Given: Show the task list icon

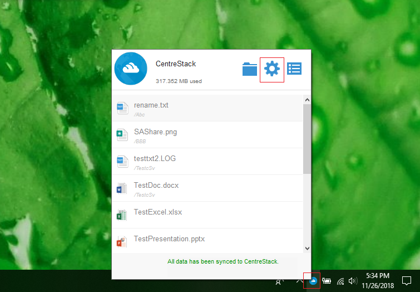Looking at the screenshot, I should click(x=294, y=69).
